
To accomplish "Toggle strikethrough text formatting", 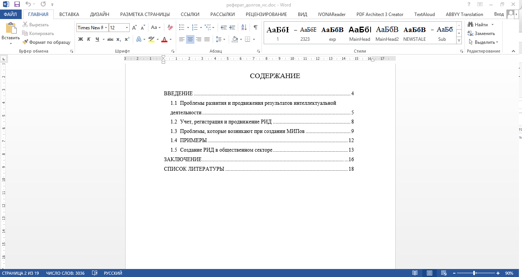I will coord(110,39).
